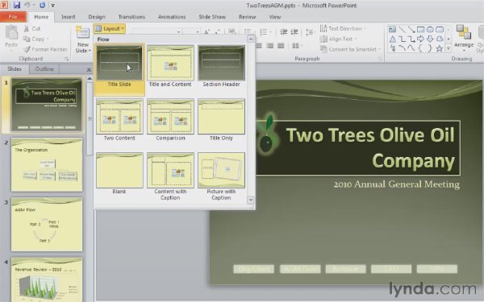Select the Left Brace shape in gallery
The width and height of the screenshot is (484, 302).
pyautogui.click(x=420, y=48)
